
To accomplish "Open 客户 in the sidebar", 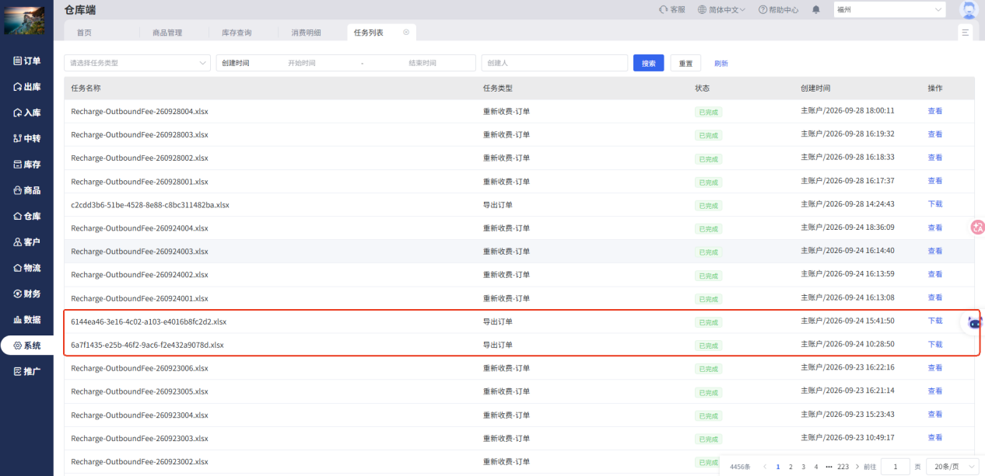I will (x=26, y=242).
